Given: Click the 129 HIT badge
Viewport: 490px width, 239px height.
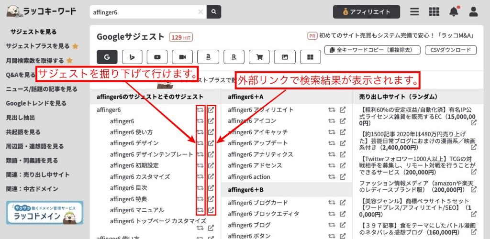Looking at the screenshot, I should tap(181, 37).
